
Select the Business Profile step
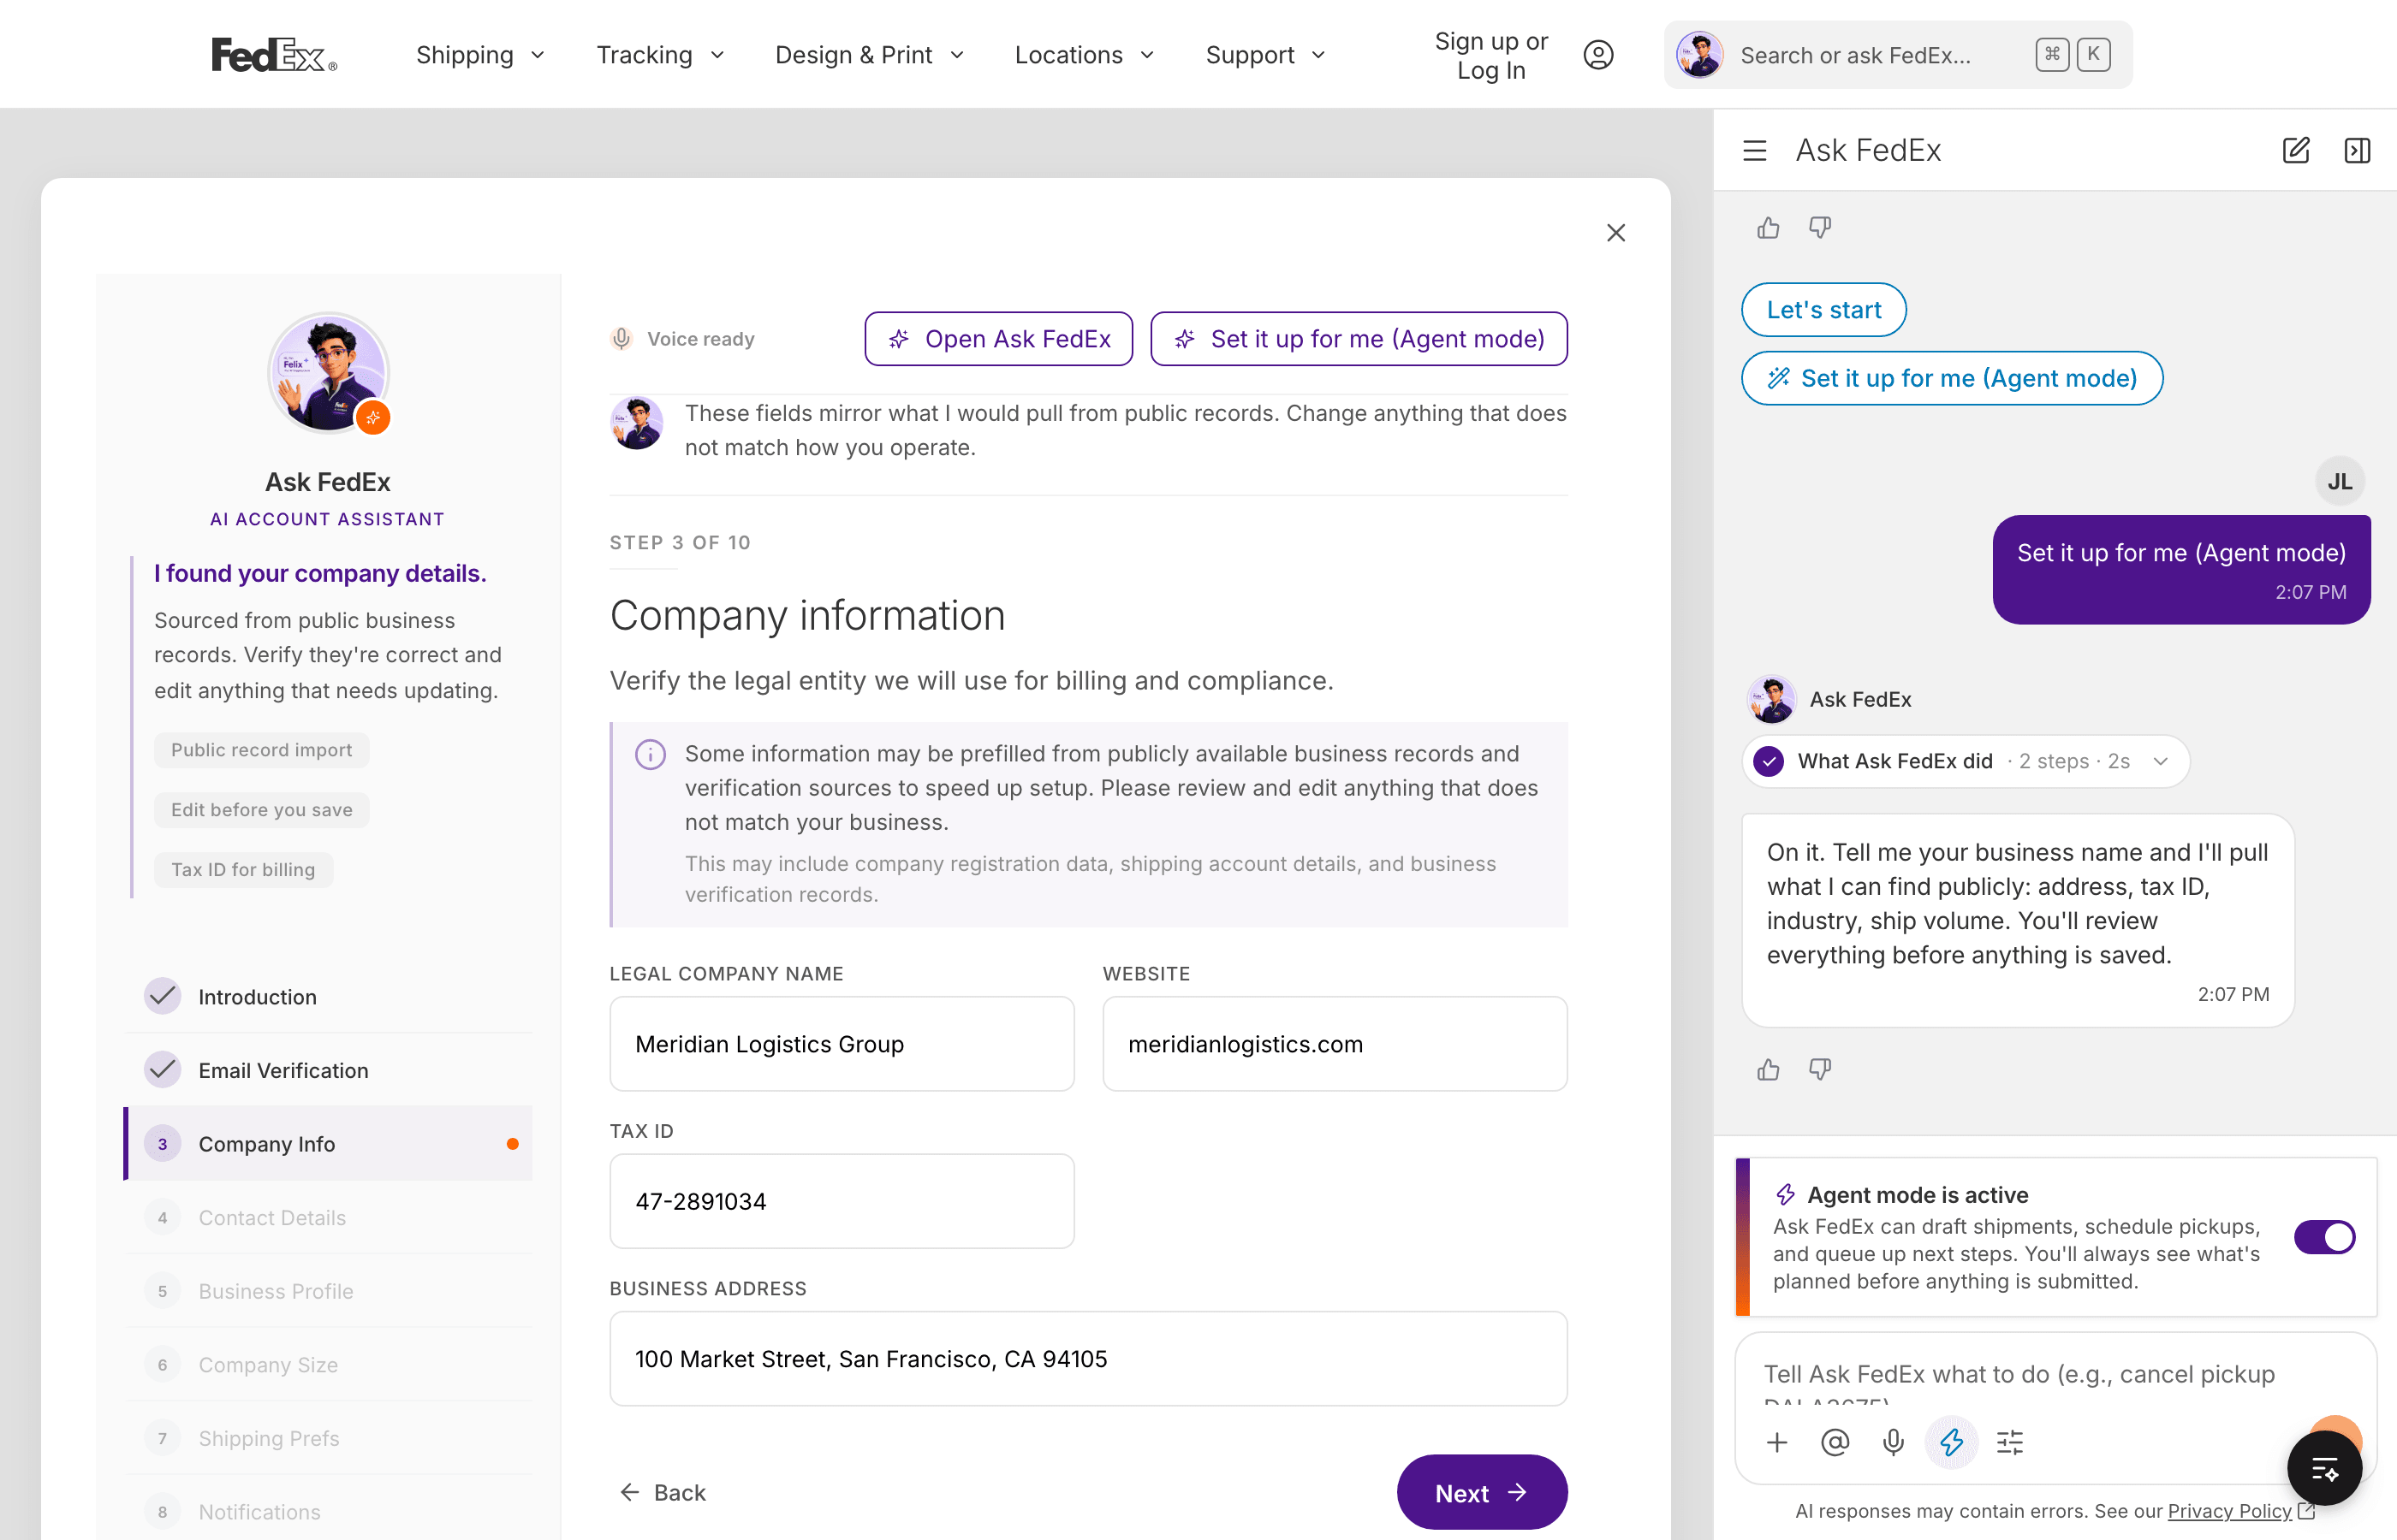pyautogui.click(x=329, y=1291)
